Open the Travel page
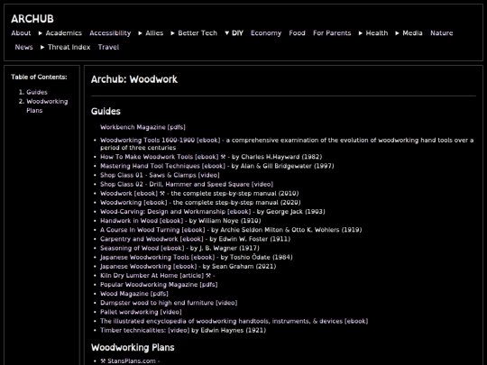This screenshot has height=365, width=487. tap(108, 47)
